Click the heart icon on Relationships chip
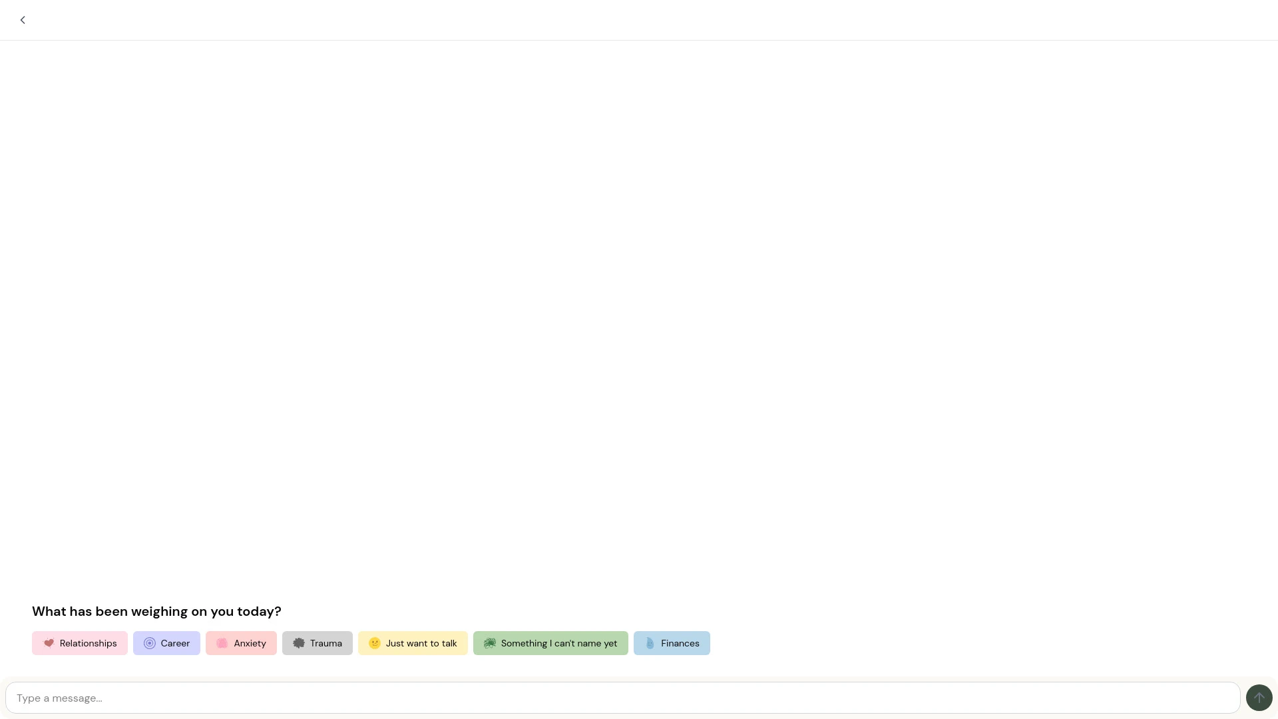 pyautogui.click(x=49, y=643)
